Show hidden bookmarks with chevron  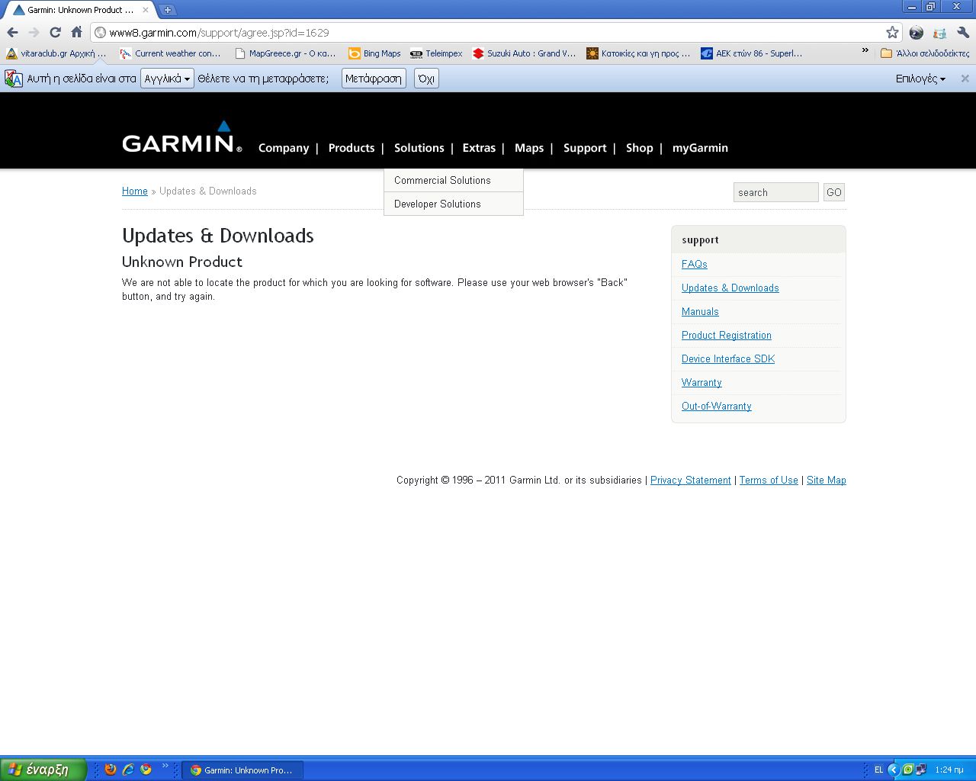pos(865,51)
